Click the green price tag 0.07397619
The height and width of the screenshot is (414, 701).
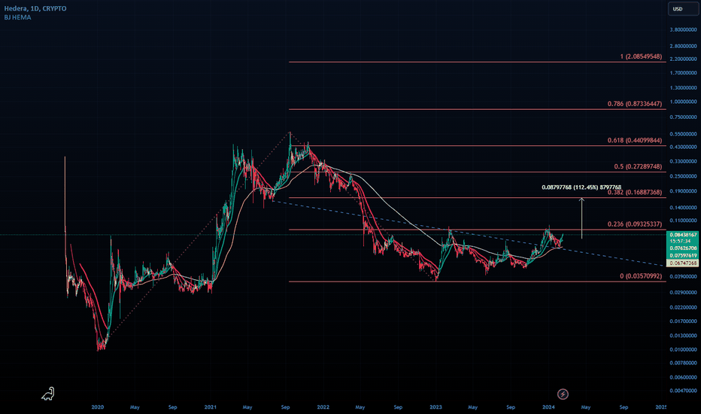683,256
